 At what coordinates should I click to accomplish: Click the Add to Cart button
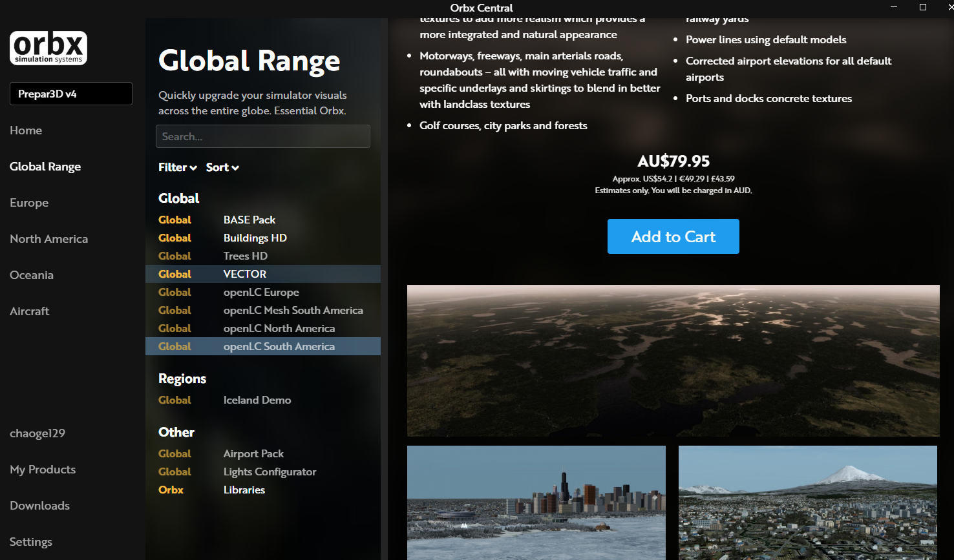(673, 236)
